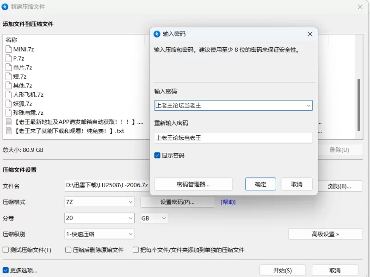Click the MINI.7z file icon
The height and width of the screenshot is (277, 370).
pos(8,49)
